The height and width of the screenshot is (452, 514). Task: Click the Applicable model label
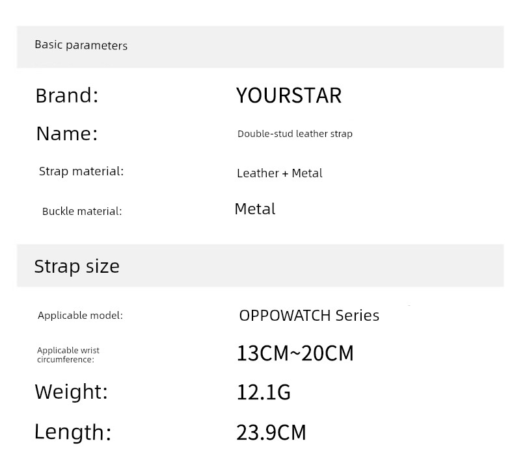click(x=80, y=316)
